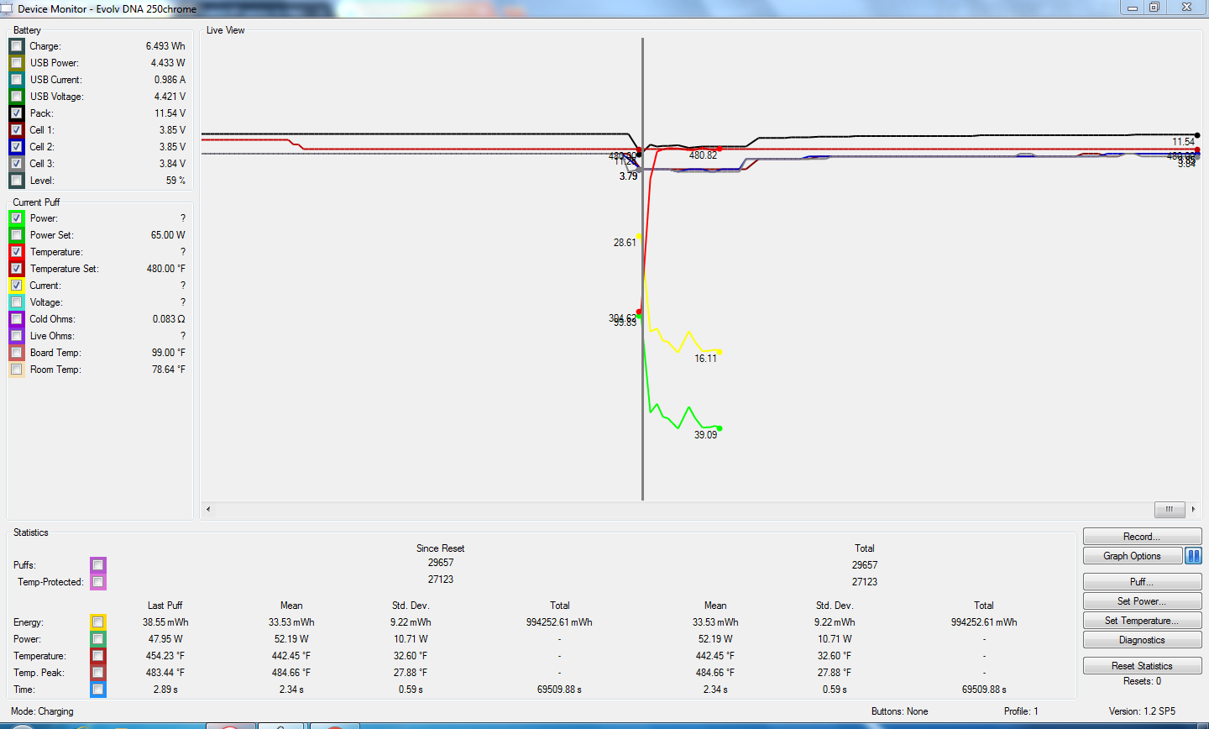Click the graph's left scroll arrow
Screen dimensions: 1209x729
(208, 509)
